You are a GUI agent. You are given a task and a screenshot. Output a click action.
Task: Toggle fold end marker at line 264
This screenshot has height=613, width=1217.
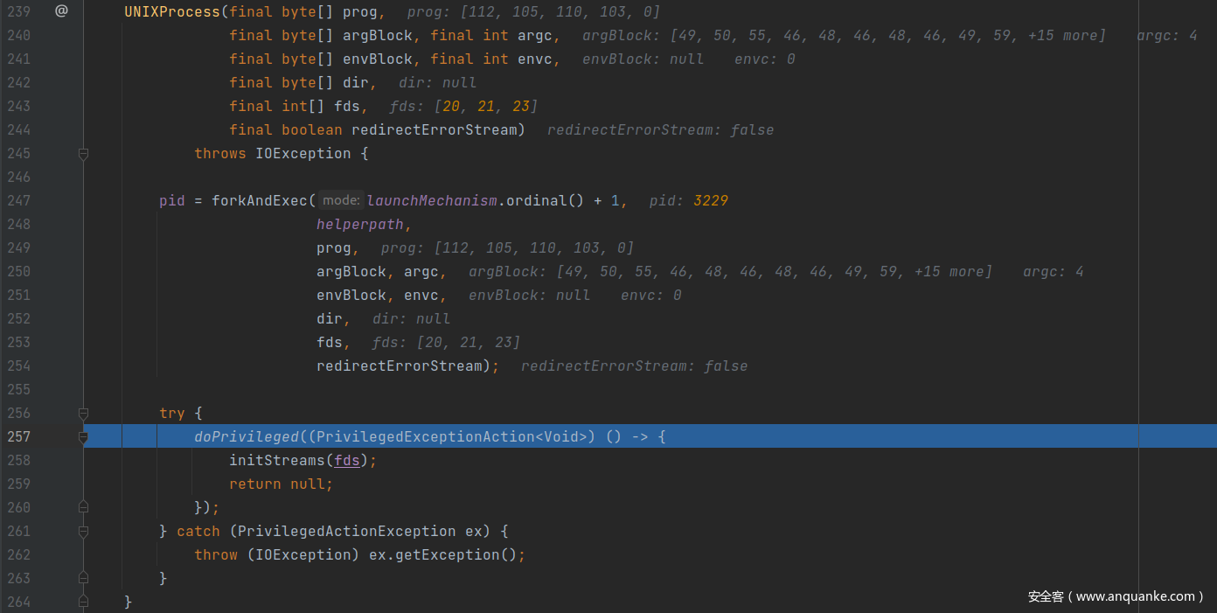(84, 602)
